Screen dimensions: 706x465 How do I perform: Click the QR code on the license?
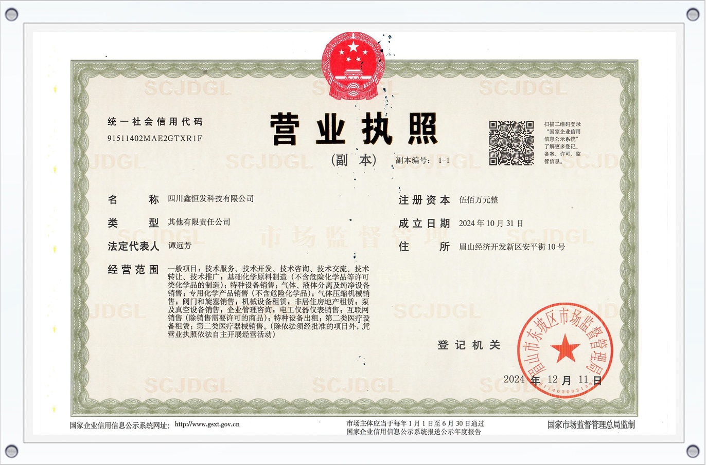tap(511, 143)
